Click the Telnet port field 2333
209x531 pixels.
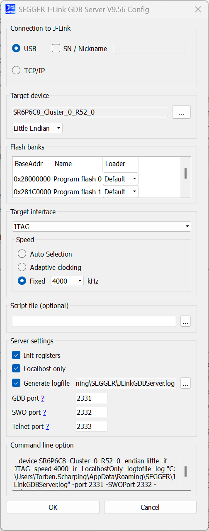pyautogui.click(x=91, y=426)
